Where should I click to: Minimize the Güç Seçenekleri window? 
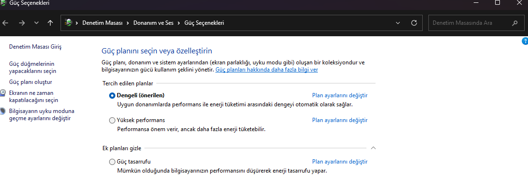coord(476,3)
